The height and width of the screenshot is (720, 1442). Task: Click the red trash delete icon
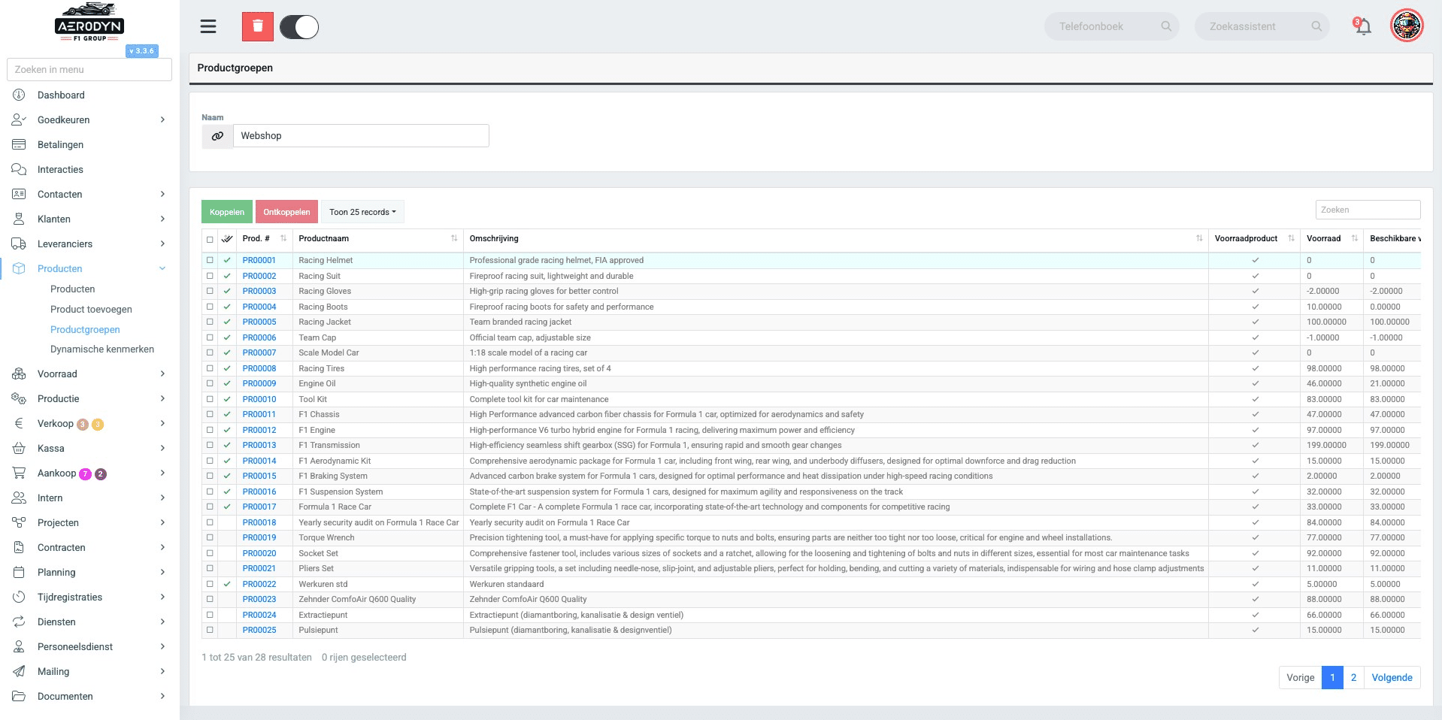point(257,27)
